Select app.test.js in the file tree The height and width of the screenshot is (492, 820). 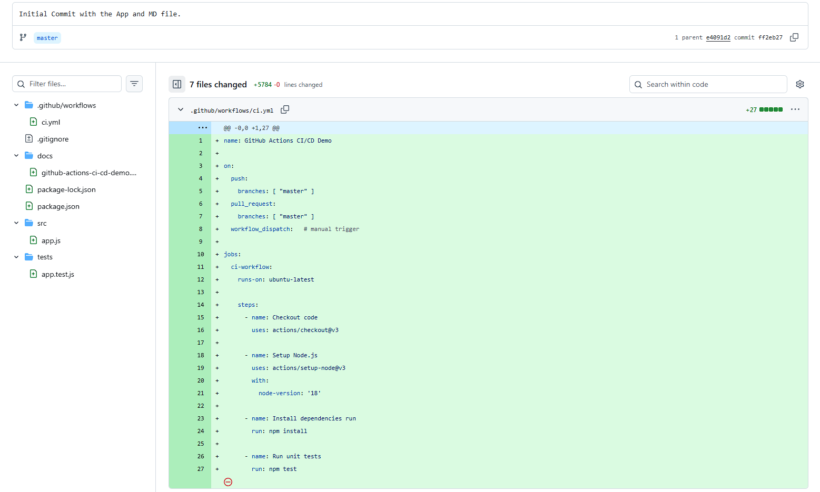coord(57,274)
